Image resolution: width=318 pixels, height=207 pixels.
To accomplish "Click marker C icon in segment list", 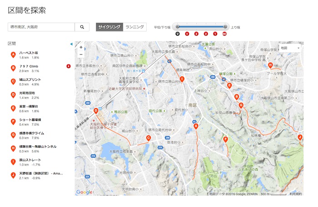I will pyautogui.click(x=13, y=82).
